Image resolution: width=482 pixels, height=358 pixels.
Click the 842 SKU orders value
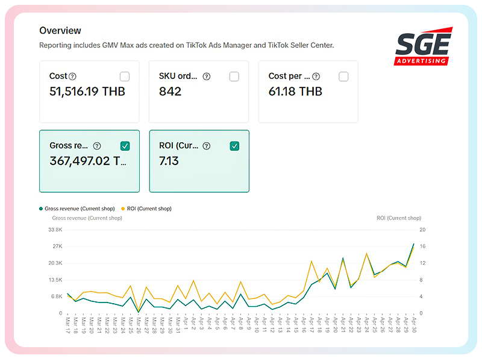[x=170, y=92]
